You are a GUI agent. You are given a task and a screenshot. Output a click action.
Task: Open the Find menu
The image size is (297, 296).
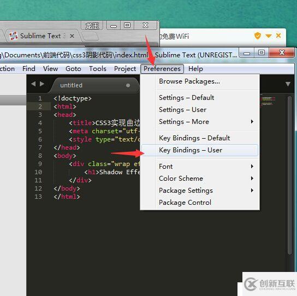tap(29, 69)
